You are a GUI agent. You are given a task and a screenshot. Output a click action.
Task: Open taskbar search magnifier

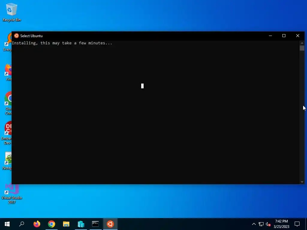[22, 224]
